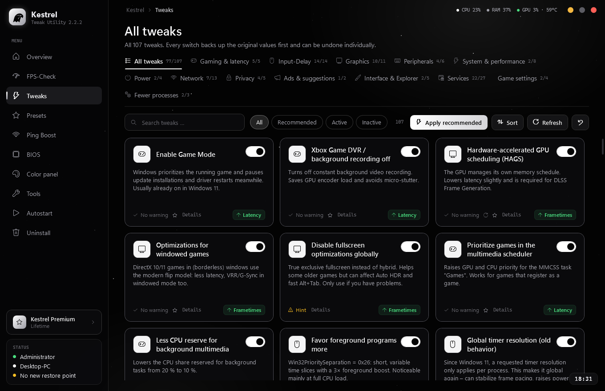Switch off Xbox Game DVR background recording tweak

click(x=411, y=152)
